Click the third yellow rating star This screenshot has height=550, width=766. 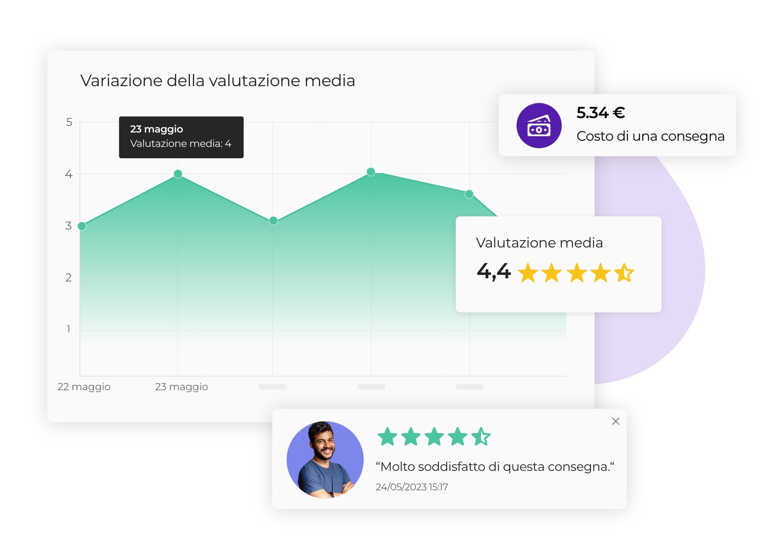[x=577, y=272]
